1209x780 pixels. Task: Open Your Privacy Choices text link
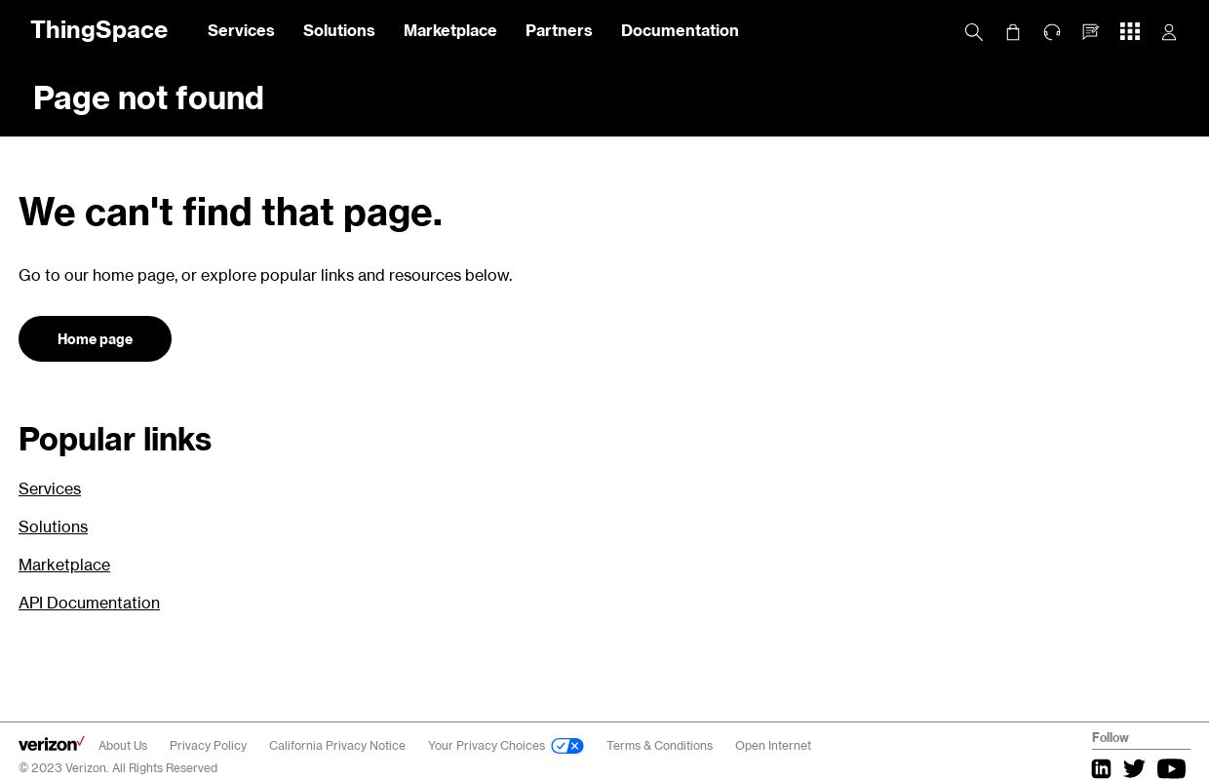click(x=487, y=746)
